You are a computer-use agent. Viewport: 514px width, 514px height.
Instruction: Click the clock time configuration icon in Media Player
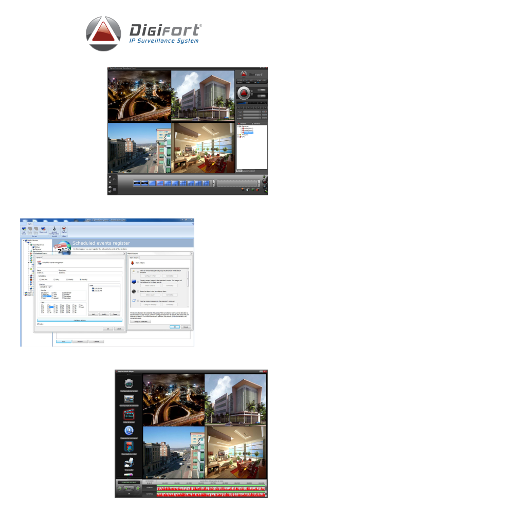pyautogui.click(x=129, y=383)
